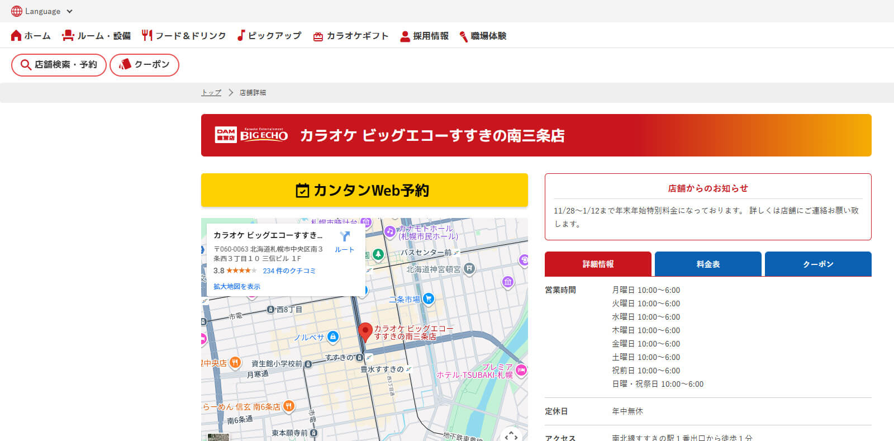
Task: Click the カナモトホール marker icon
Action: 390,231
